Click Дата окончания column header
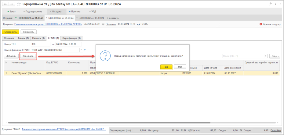This screenshot has width=284, height=135. [x=233, y=68]
